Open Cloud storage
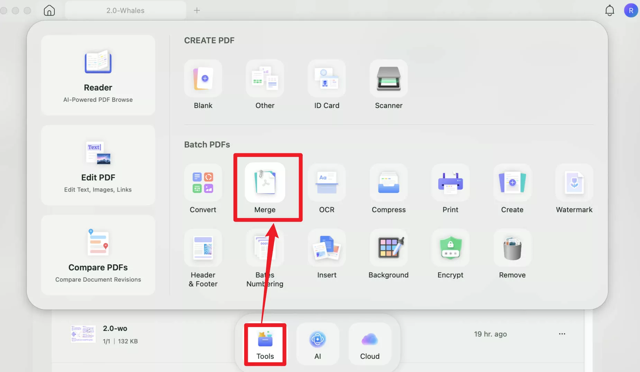The width and height of the screenshot is (640, 372). coord(369,343)
